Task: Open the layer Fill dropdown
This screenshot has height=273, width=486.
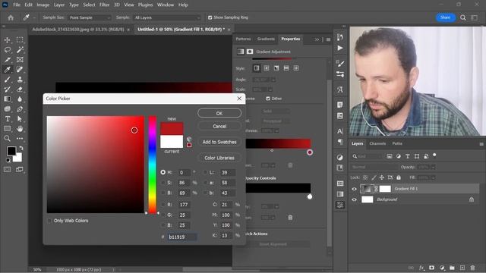Action: pos(433,177)
